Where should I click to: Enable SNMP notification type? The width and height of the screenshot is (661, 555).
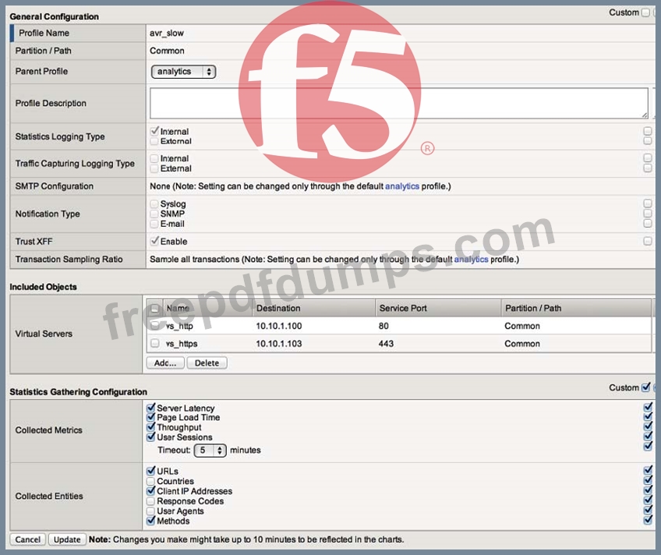click(154, 214)
